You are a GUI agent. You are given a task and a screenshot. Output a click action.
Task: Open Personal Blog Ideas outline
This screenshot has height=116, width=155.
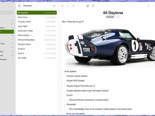pos(37,40)
